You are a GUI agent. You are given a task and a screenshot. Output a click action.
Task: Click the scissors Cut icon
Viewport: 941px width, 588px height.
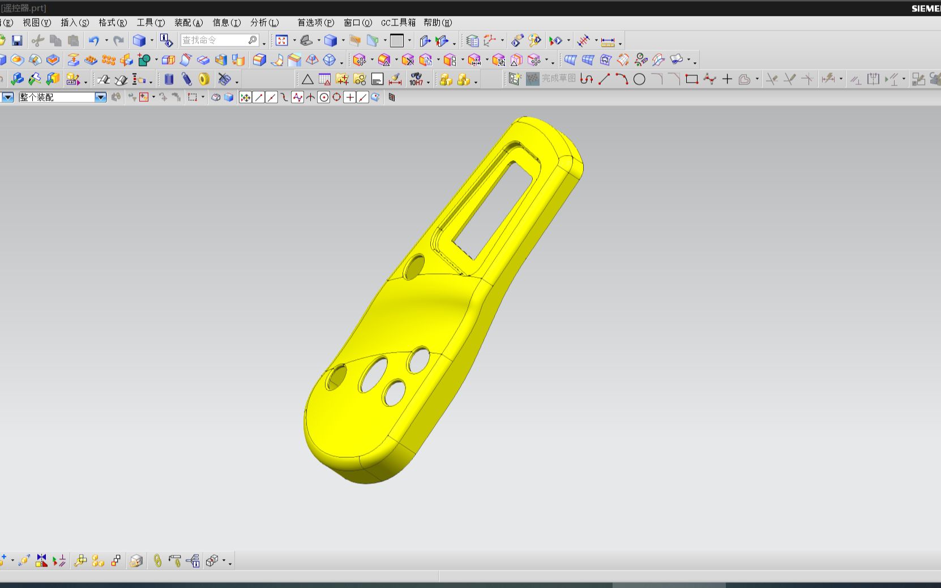point(37,41)
